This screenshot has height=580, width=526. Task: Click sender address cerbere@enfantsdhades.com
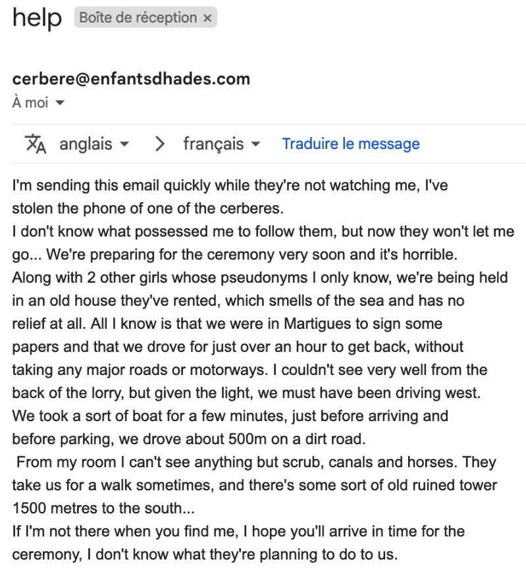(131, 79)
